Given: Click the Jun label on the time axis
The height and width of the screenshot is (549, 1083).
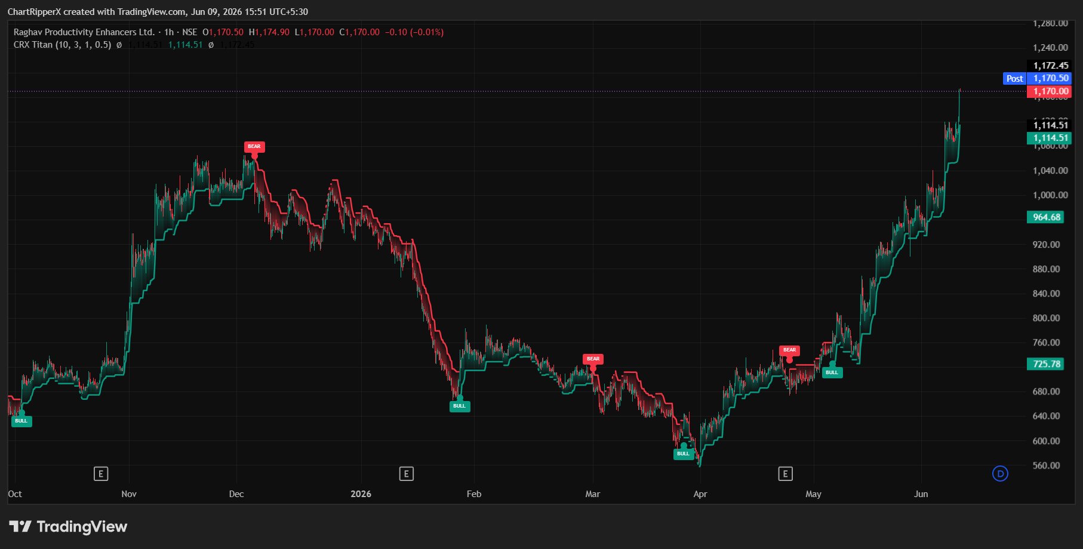Looking at the screenshot, I should (921, 494).
